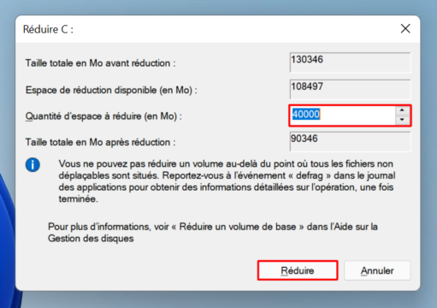437x308 pixels.
Task: Click label Taille totale en Mo avant réduction
Action: [x=100, y=63]
